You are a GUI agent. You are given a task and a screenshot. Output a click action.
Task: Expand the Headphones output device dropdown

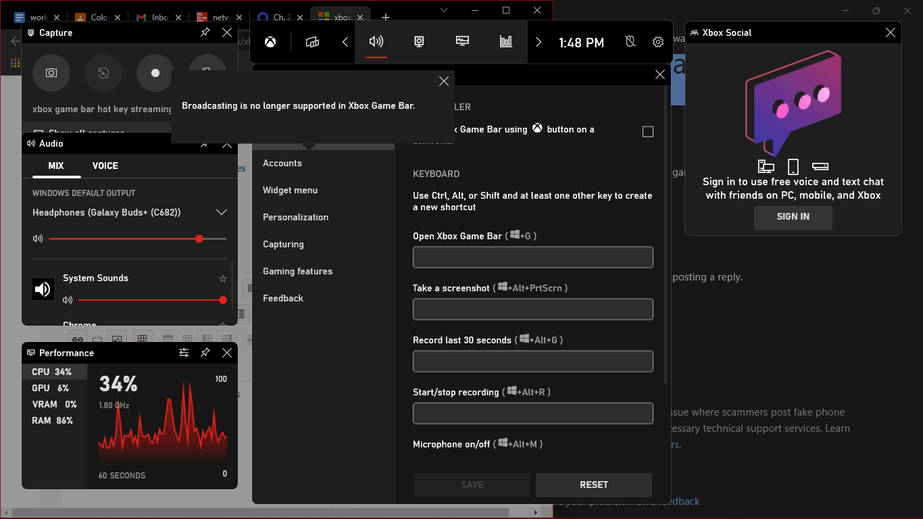coord(221,212)
